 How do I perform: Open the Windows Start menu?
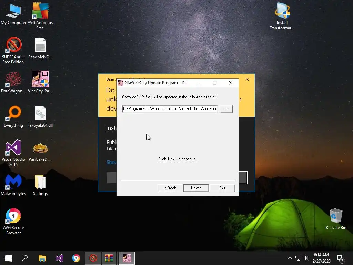[8, 258]
